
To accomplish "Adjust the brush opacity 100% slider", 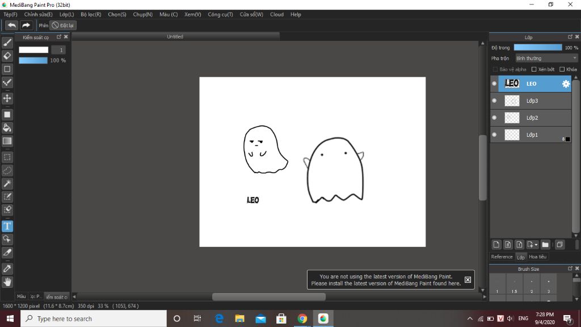I will [33, 60].
